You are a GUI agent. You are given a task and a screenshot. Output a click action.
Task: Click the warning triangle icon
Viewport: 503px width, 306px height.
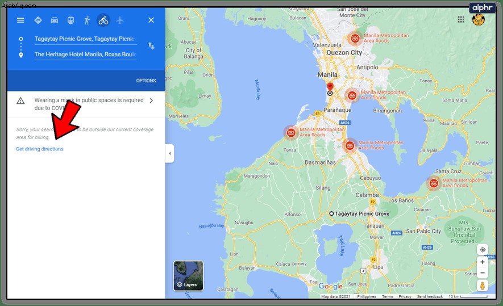point(20,101)
